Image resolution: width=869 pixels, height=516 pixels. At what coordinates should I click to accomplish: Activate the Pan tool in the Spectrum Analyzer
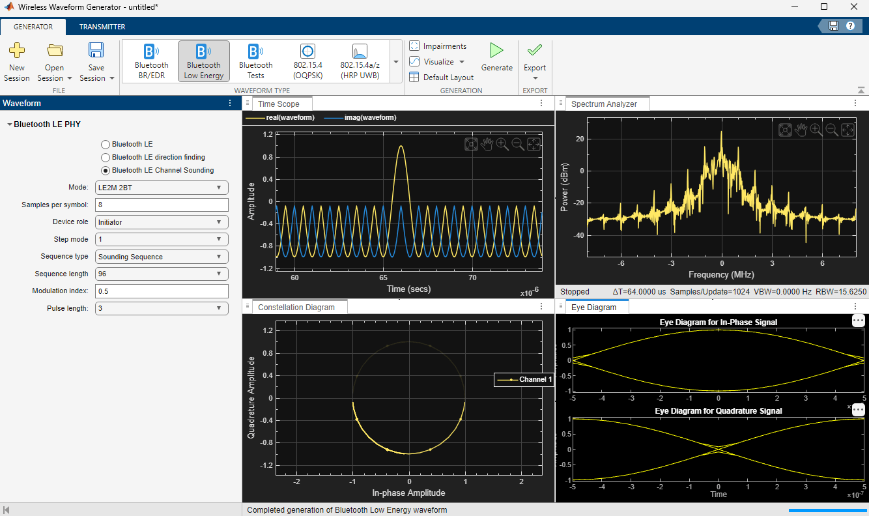click(801, 130)
